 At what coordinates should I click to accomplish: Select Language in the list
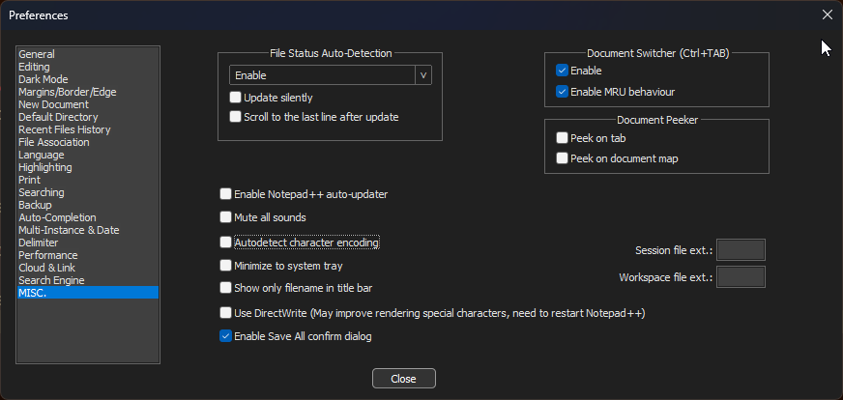(x=88, y=155)
